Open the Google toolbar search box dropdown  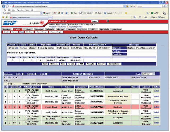(x=41, y=13)
